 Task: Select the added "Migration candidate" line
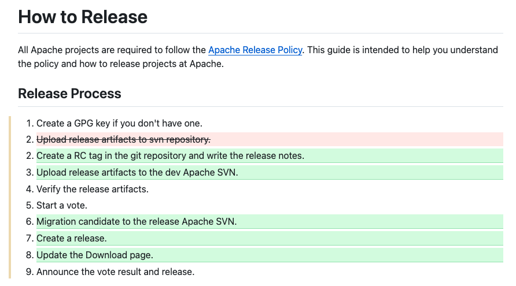coord(137,222)
